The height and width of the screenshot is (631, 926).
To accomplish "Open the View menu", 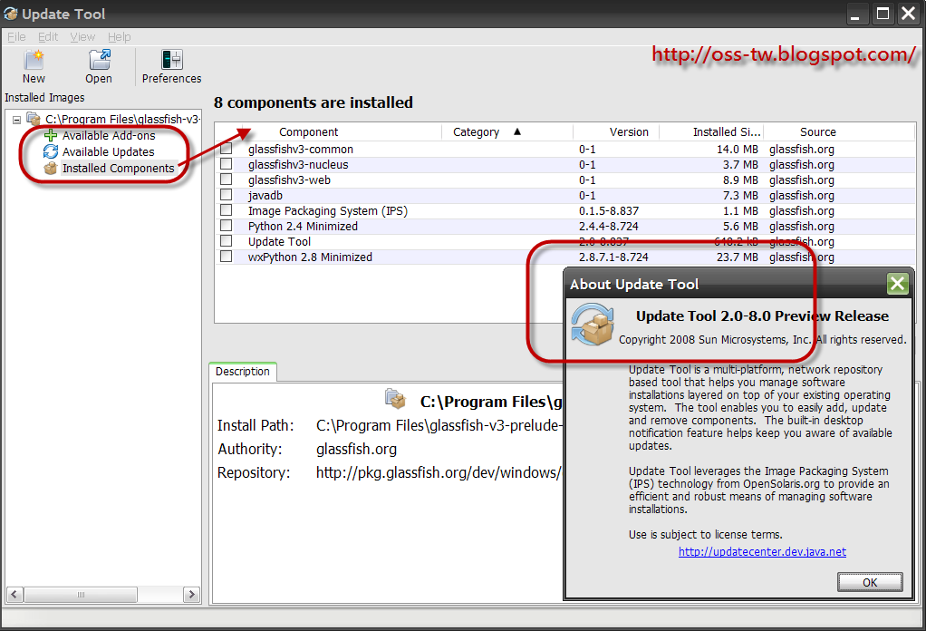I will coord(82,36).
